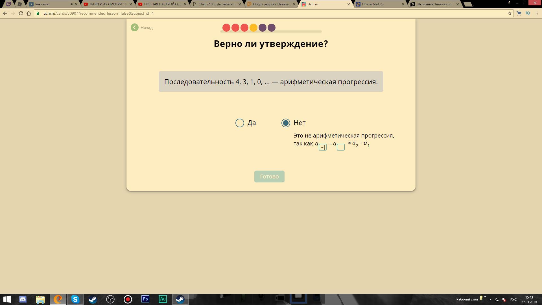Switch to Почта Mail.Ru tab

373,4
